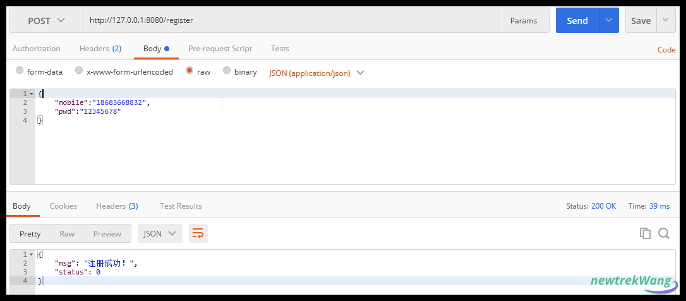Expand the Send button arrow options
686x301 pixels.
(609, 21)
